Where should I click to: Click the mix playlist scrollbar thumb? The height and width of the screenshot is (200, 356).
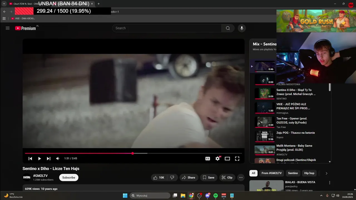(330, 87)
